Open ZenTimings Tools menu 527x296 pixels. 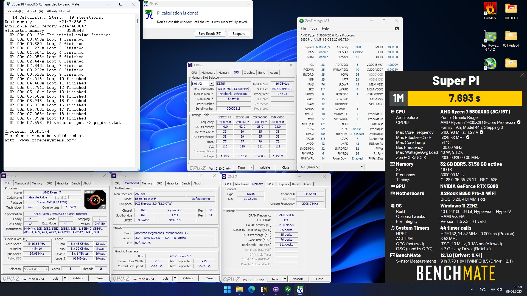[314, 29]
